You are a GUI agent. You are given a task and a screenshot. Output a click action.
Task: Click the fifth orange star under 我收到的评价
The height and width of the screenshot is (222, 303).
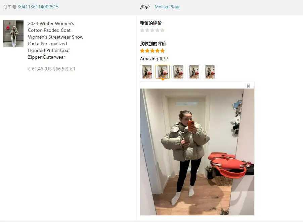coord(162,51)
